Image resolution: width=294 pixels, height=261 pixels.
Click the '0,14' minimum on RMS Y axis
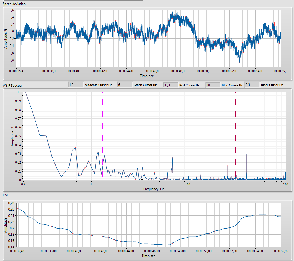pyautogui.click(x=11, y=247)
